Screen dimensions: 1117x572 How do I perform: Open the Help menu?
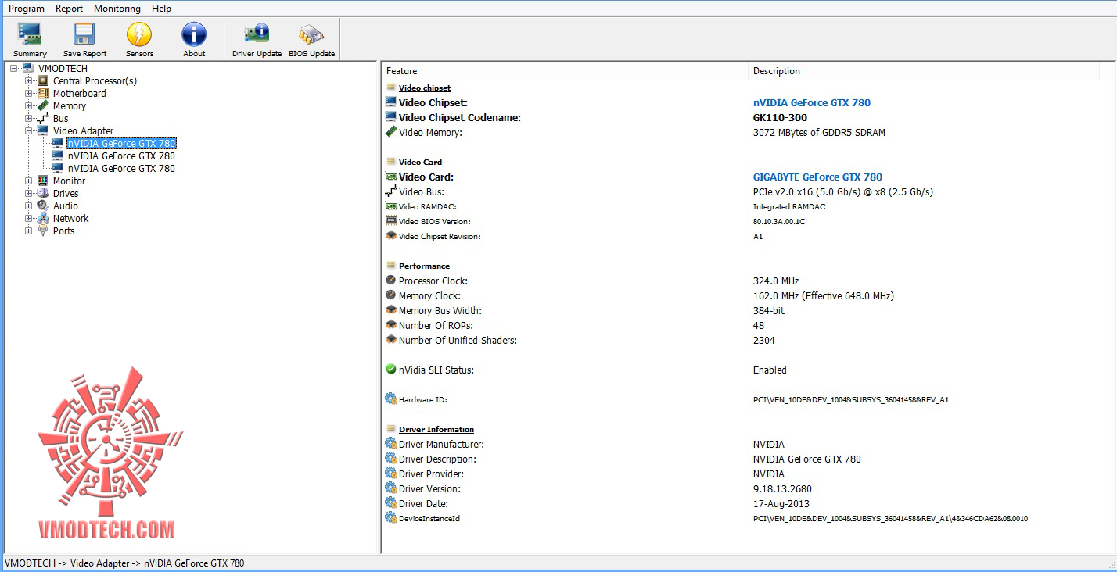point(162,9)
